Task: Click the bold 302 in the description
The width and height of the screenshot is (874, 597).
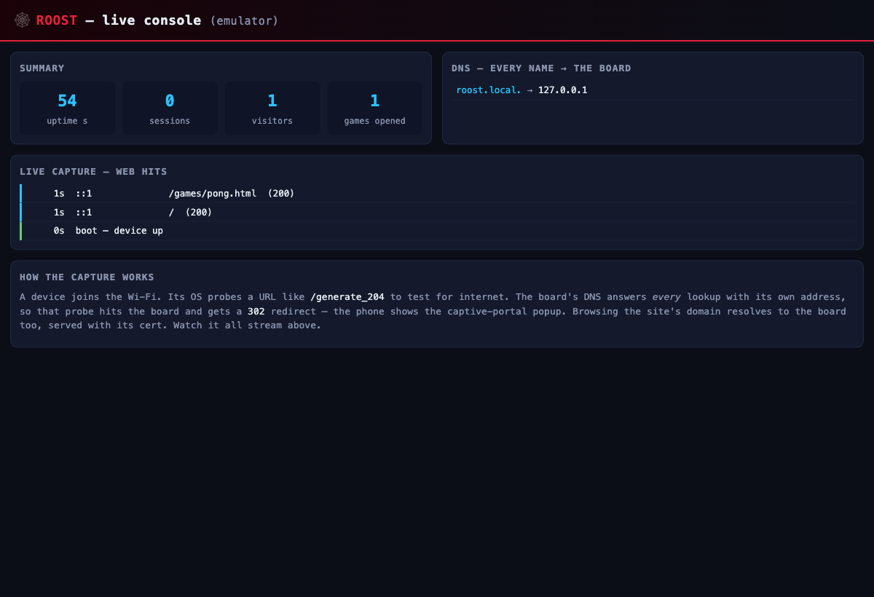Action: pos(256,311)
